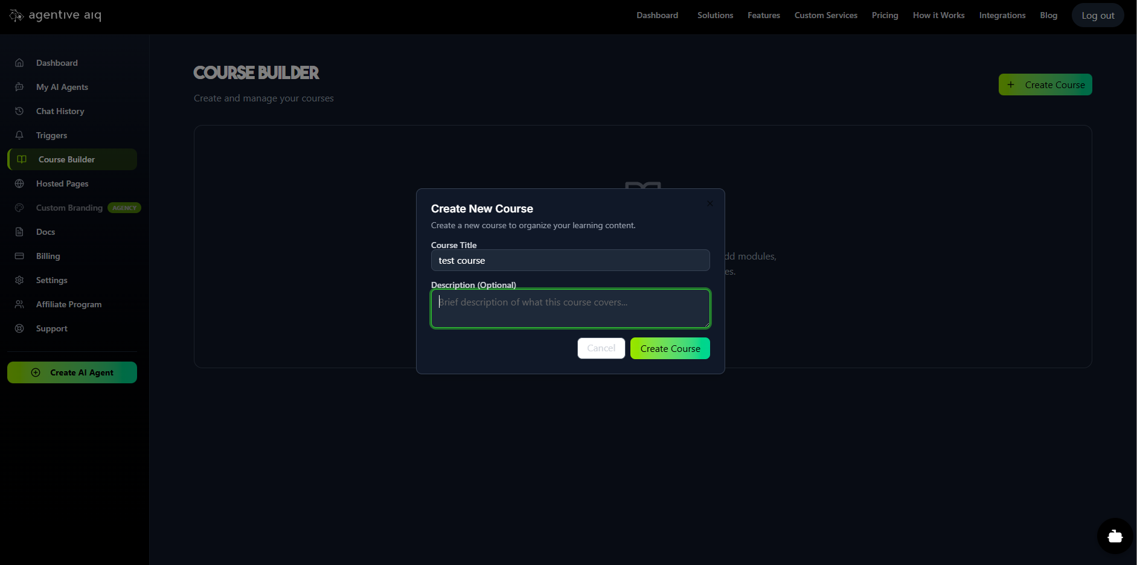Open Integrations in the top navigation
The height and width of the screenshot is (565, 1137).
coord(1002,15)
